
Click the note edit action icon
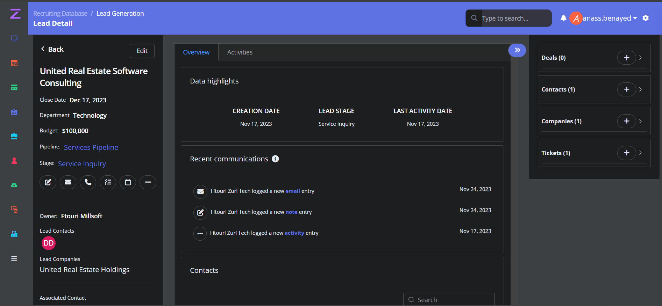(x=48, y=182)
